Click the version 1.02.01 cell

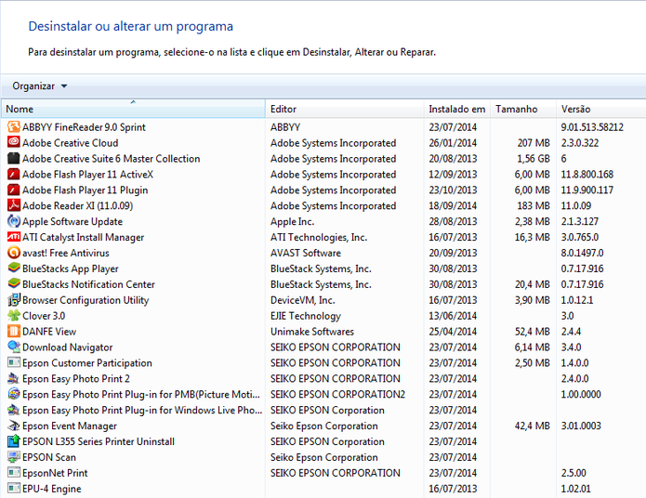pyautogui.click(x=575, y=489)
